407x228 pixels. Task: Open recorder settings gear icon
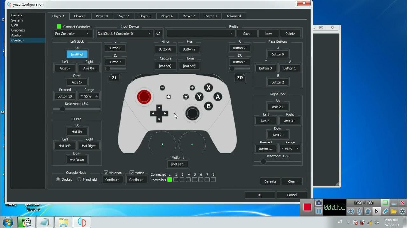(x=402, y=211)
